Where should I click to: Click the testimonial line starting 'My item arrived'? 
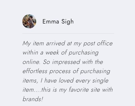click(x=67, y=44)
